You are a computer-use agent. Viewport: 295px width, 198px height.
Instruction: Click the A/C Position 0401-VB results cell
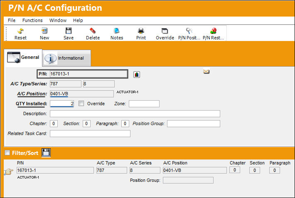195,170
